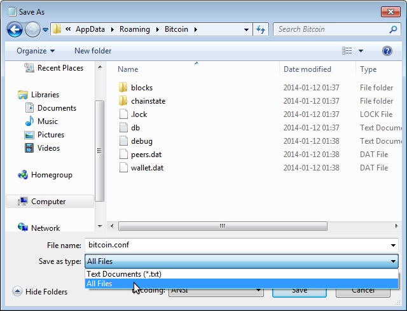This screenshot has width=407, height=311.
Task: Click the Homegroup spheres icon
Action: (x=23, y=175)
